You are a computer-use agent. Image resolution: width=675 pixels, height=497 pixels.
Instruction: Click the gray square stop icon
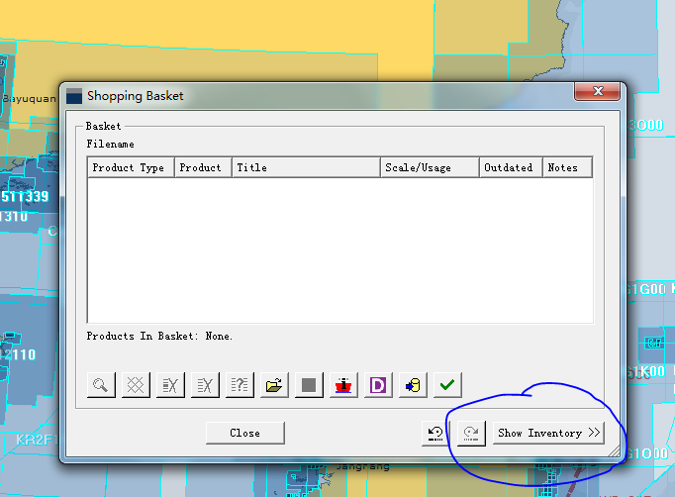(309, 385)
